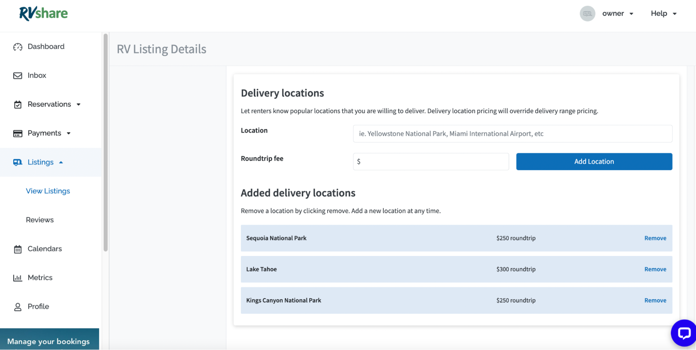
Task: Switch to View Listings
Action: pyautogui.click(x=48, y=191)
